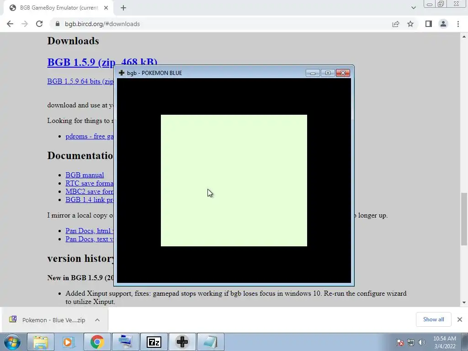Switch to 7-Zip in taskbar
This screenshot has height=351, width=468.
click(154, 342)
